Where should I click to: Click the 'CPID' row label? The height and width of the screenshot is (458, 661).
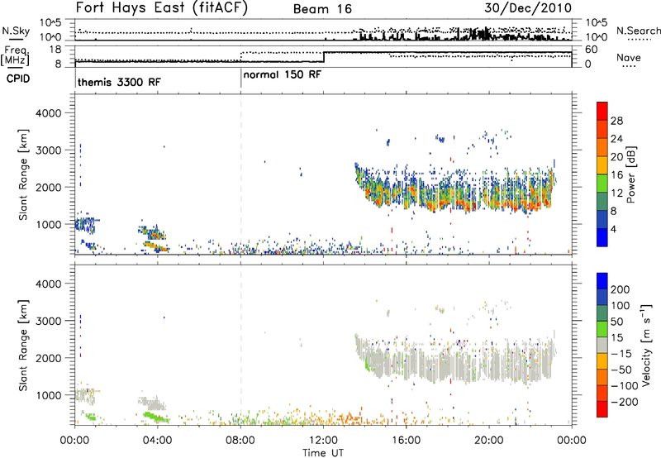[18, 79]
